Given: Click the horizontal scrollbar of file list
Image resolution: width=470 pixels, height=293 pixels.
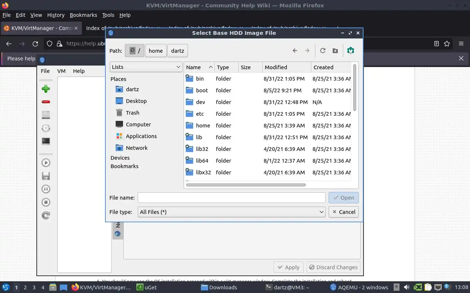Looking at the screenshot, I should [x=246, y=185].
